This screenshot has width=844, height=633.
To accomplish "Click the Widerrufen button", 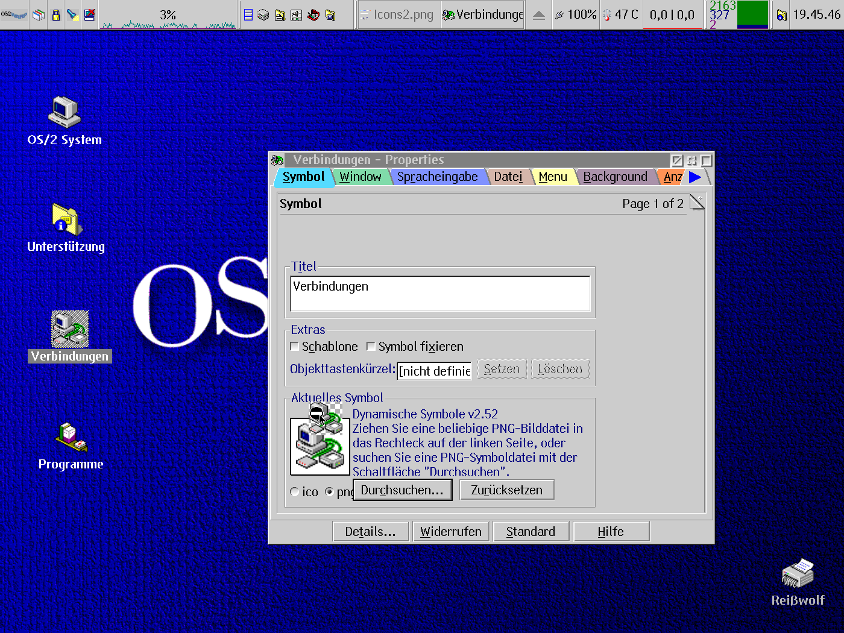I will [451, 532].
